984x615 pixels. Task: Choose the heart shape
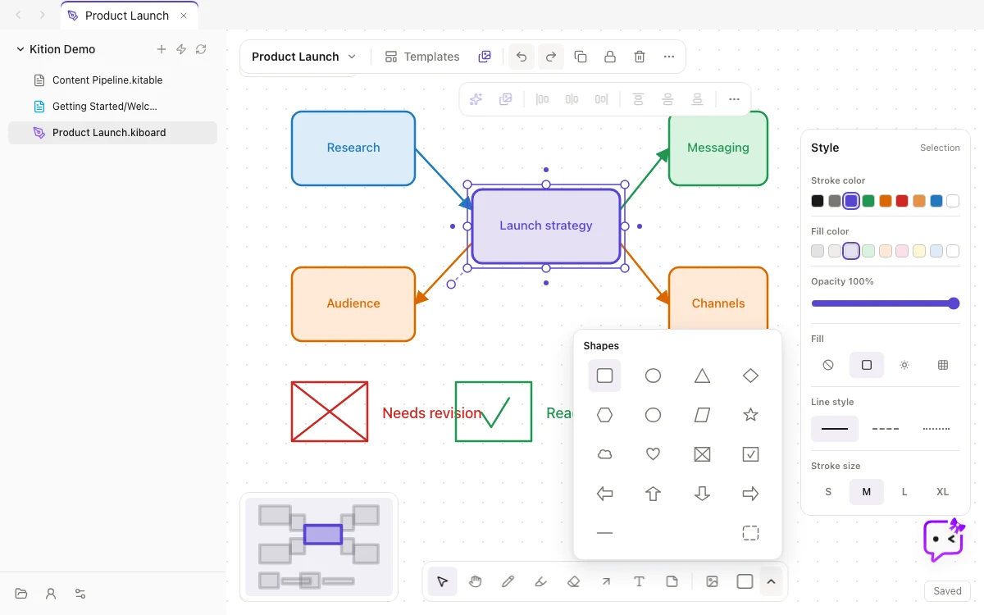(x=653, y=454)
